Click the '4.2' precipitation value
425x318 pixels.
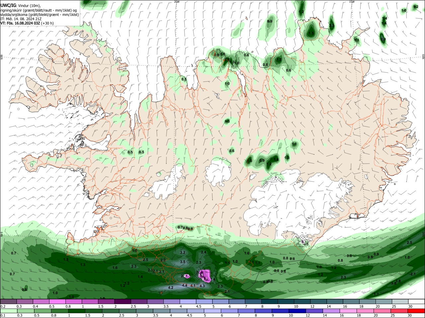171,288
